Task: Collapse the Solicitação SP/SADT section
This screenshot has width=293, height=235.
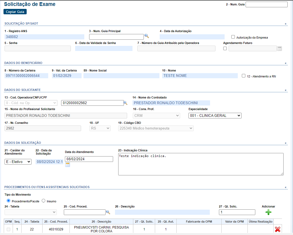Action: (x=285, y=24)
